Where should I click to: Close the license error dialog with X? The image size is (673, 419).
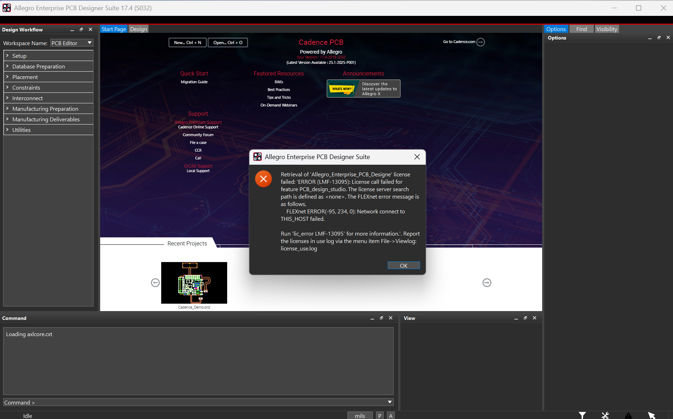point(417,157)
